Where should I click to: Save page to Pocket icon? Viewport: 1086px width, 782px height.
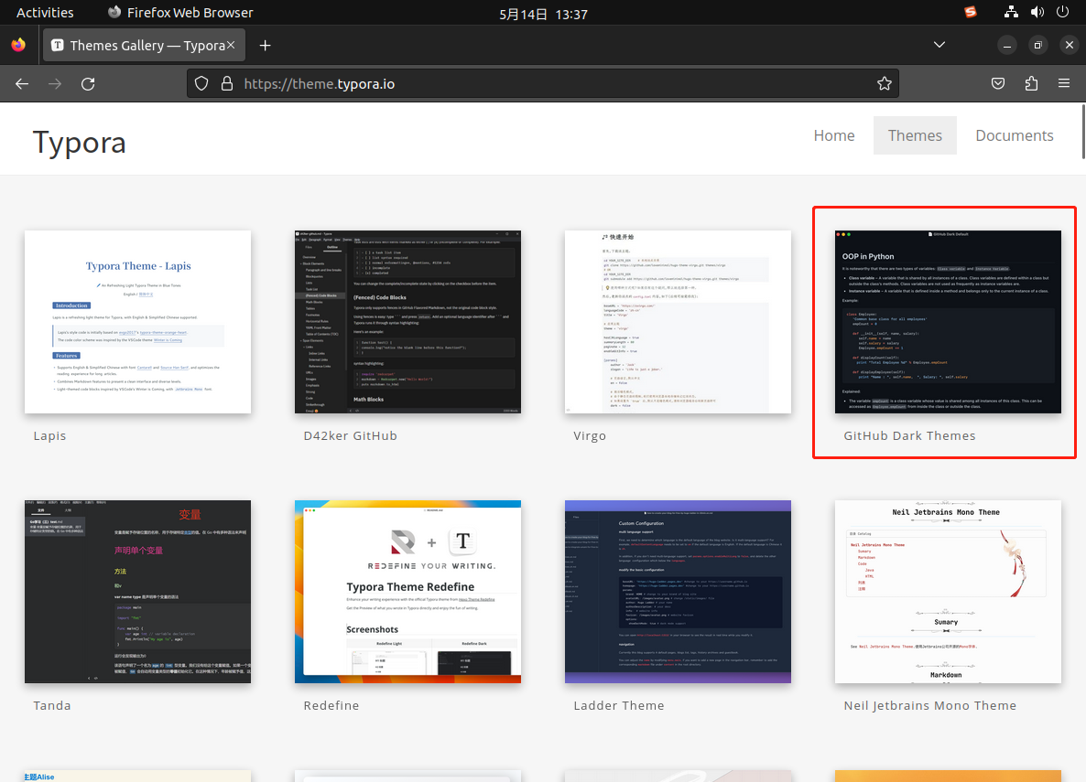pyautogui.click(x=998, y=84)
